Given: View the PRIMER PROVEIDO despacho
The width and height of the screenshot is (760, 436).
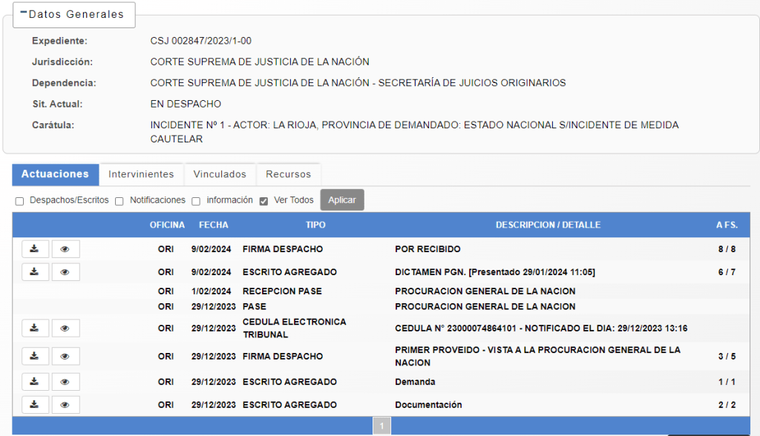Looking at the screenshot, I should pos(65,356).
